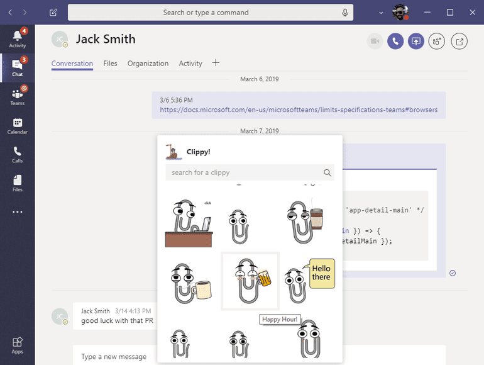
Task: Start a new chat with compose icon
Action: 53,13
